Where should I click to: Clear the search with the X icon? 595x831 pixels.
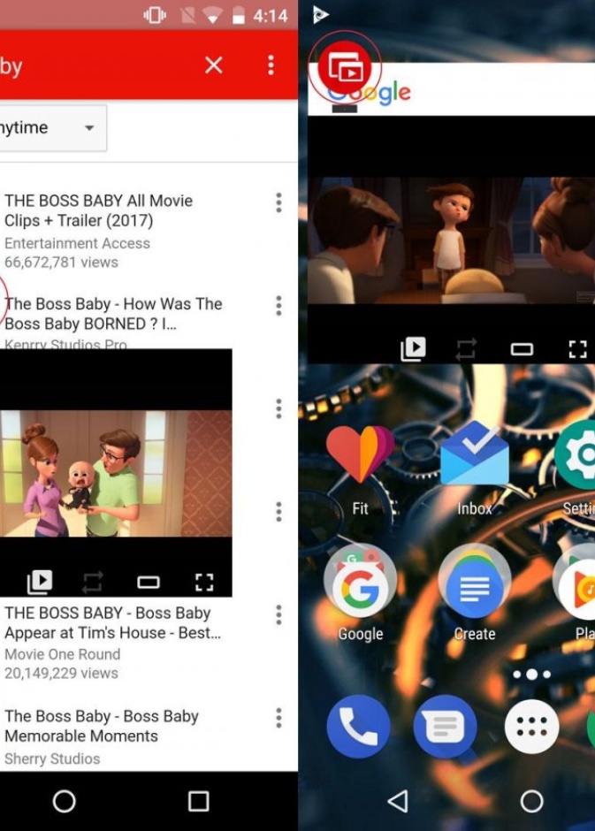tap(214, 65)
